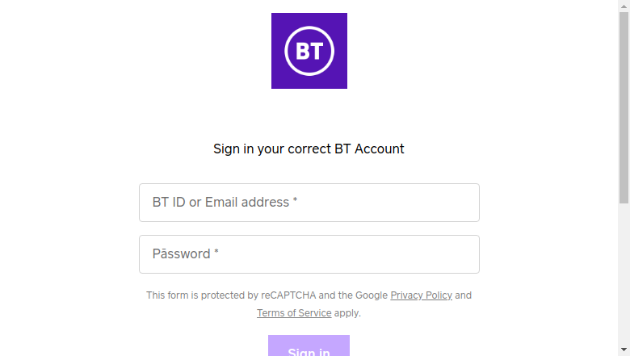Click the reCAPTCHA protection notice text
Screen dimensions: 630x356
[x=309, y=304]
